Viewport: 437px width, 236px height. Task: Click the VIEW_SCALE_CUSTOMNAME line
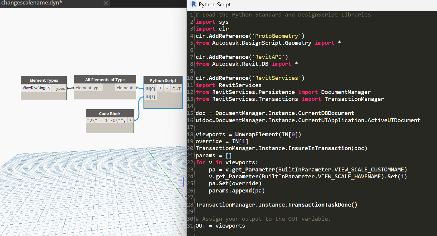(x=308, y=170)
